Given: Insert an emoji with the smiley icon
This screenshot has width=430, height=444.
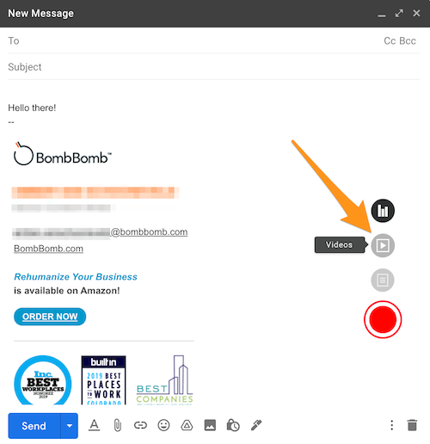Looking at the screenshot, I should (x=163, y=425).
